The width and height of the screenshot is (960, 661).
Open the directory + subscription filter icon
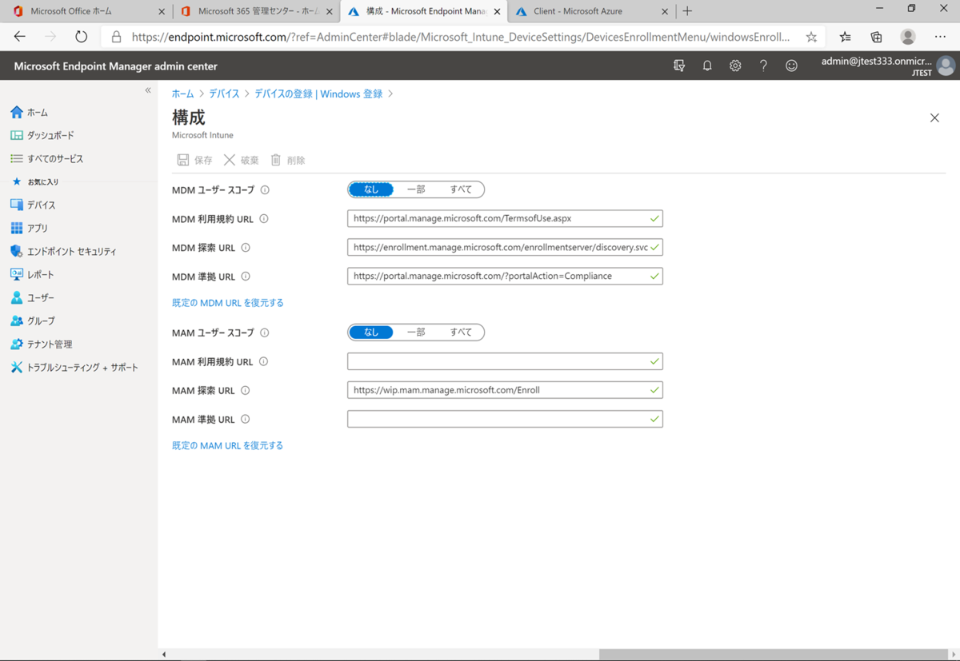coord(679,66)
